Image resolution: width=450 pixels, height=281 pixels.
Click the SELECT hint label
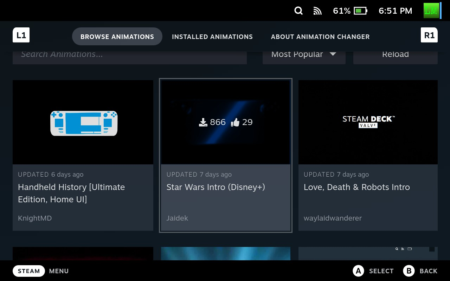[x=381, y=271]
